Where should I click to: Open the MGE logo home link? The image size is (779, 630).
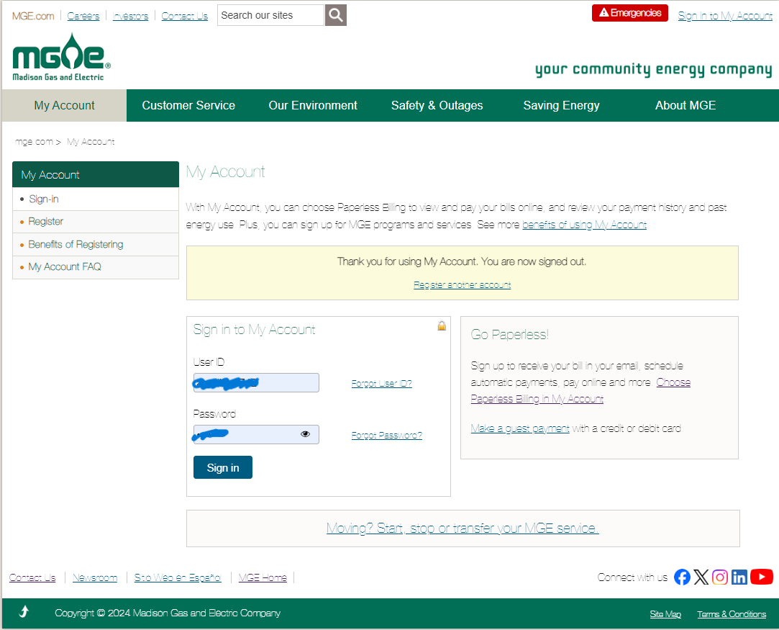[61, 57]
